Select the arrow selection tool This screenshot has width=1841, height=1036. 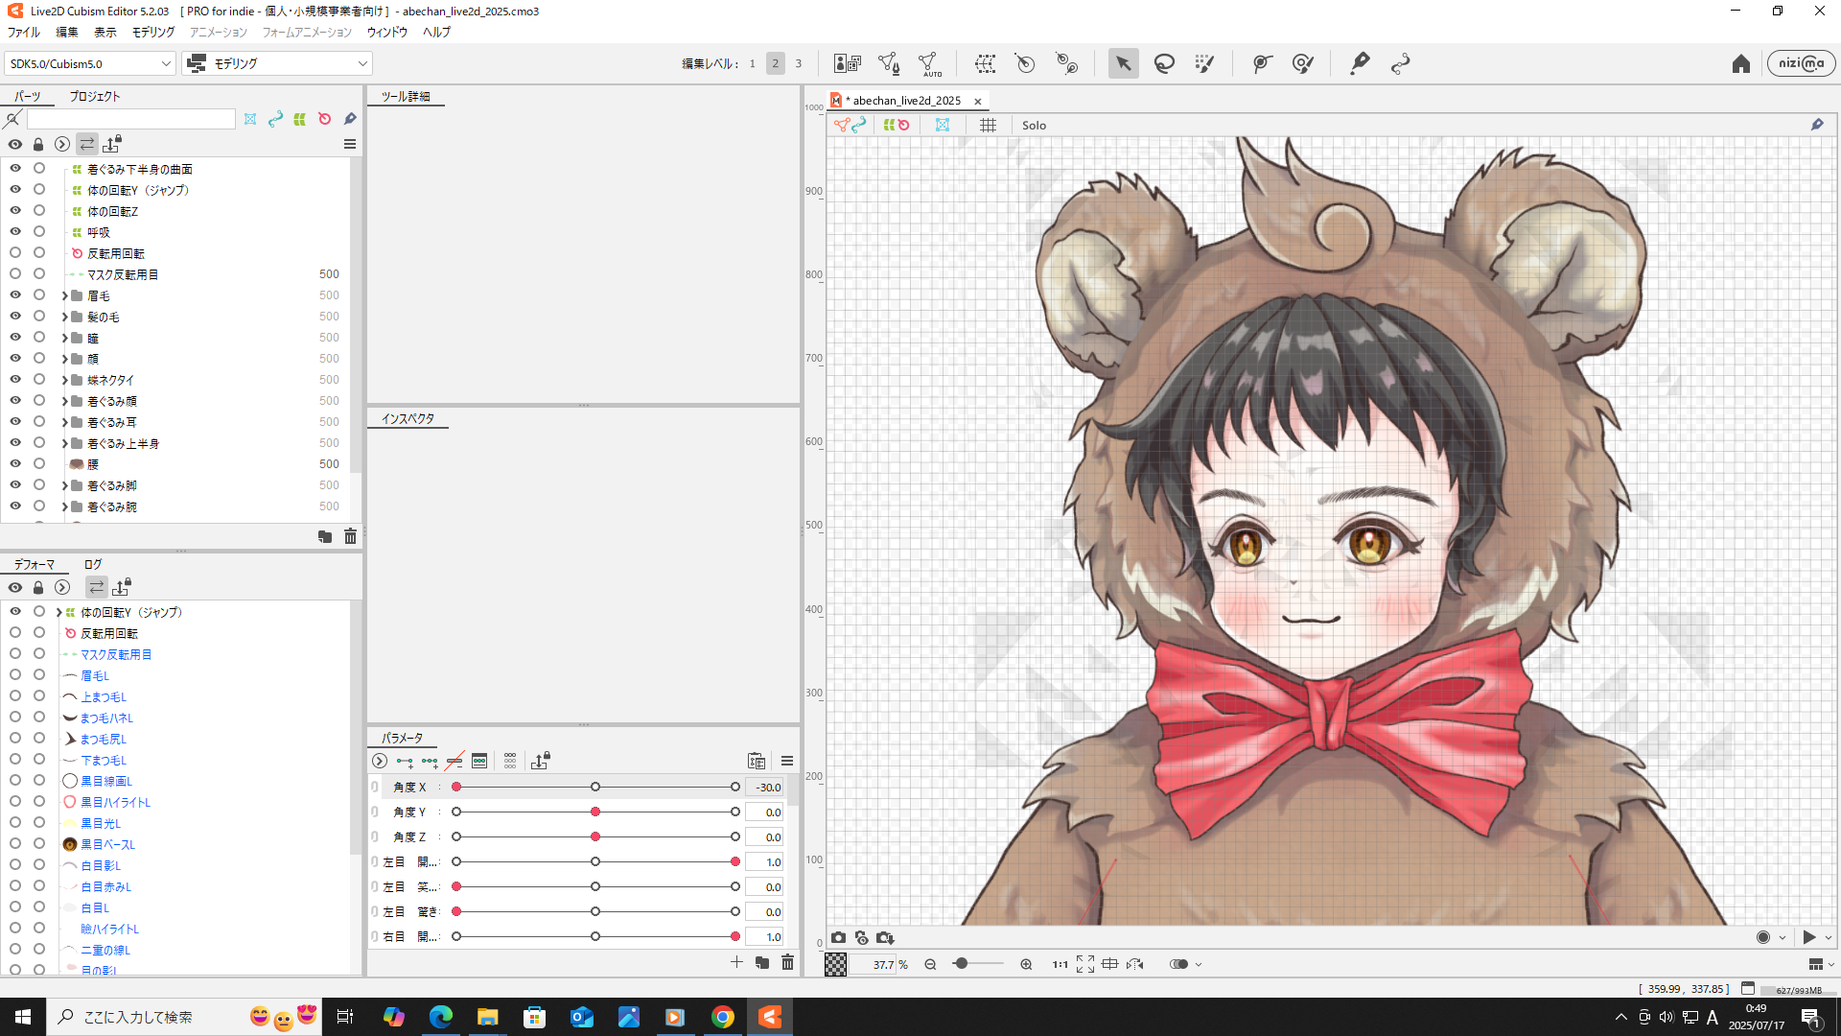tap(1123, 63)
